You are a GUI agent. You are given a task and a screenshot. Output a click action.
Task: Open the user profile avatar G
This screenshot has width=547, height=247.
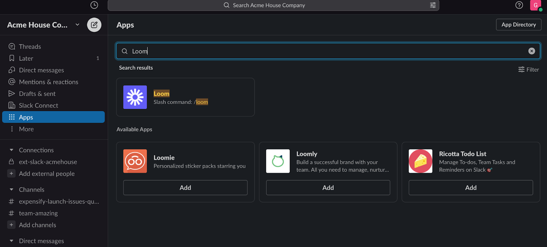[536, 5]
